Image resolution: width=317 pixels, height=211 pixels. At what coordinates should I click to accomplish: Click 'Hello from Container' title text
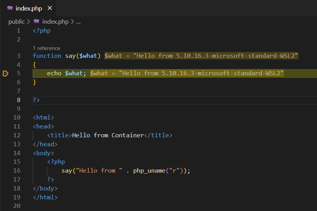(108, 135)
